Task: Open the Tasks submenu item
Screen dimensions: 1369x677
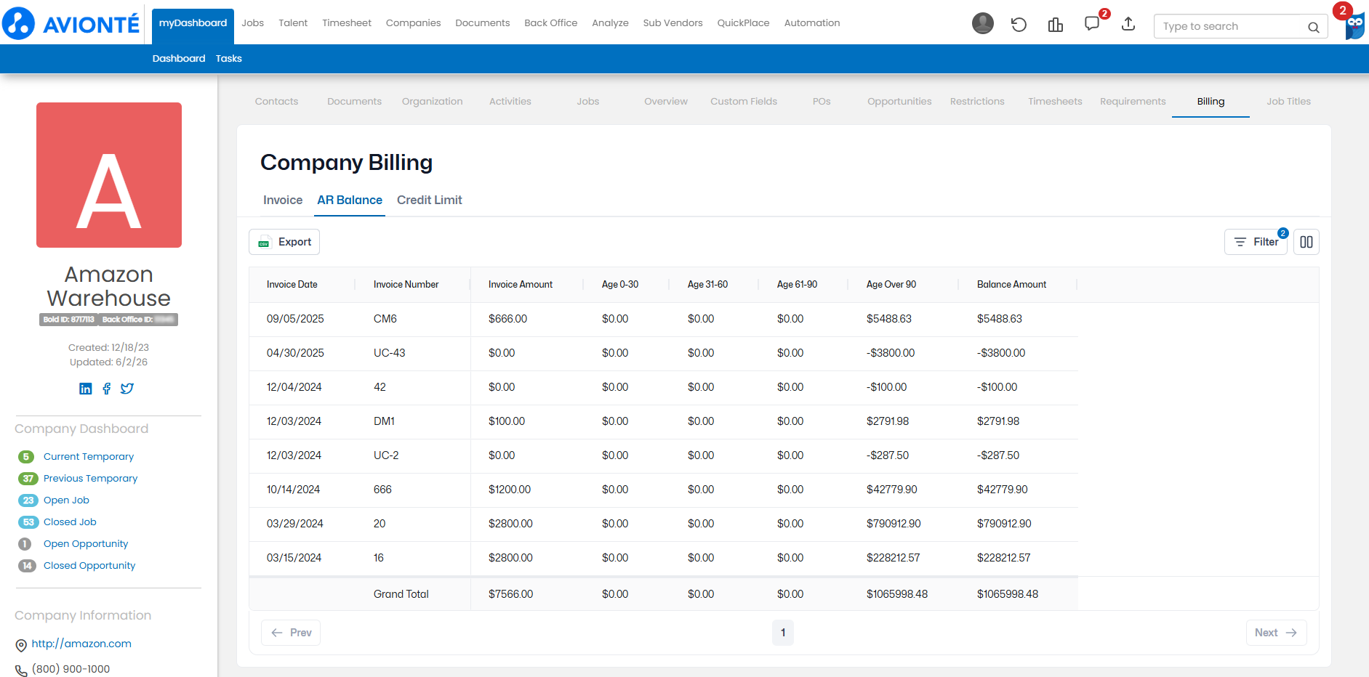Action: [229, 59]
